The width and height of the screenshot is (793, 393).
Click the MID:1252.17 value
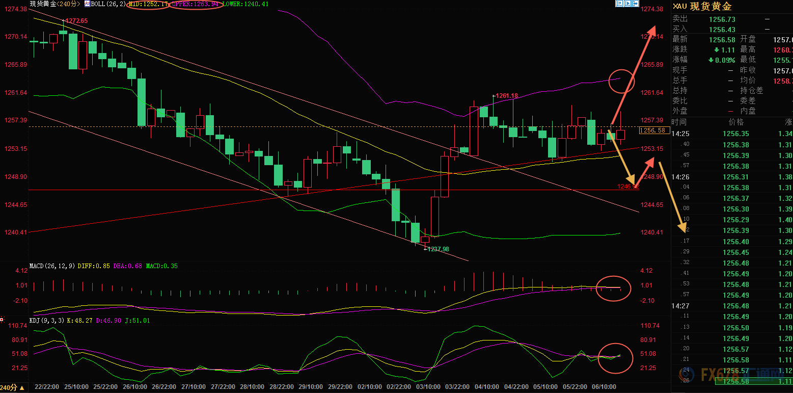tap(148, 4)
